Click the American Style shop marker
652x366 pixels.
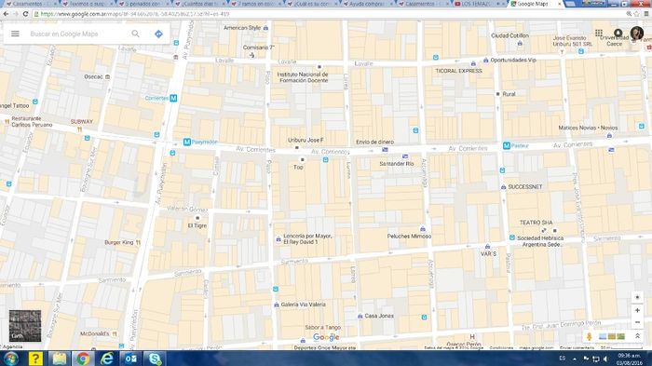coord(265,28)
